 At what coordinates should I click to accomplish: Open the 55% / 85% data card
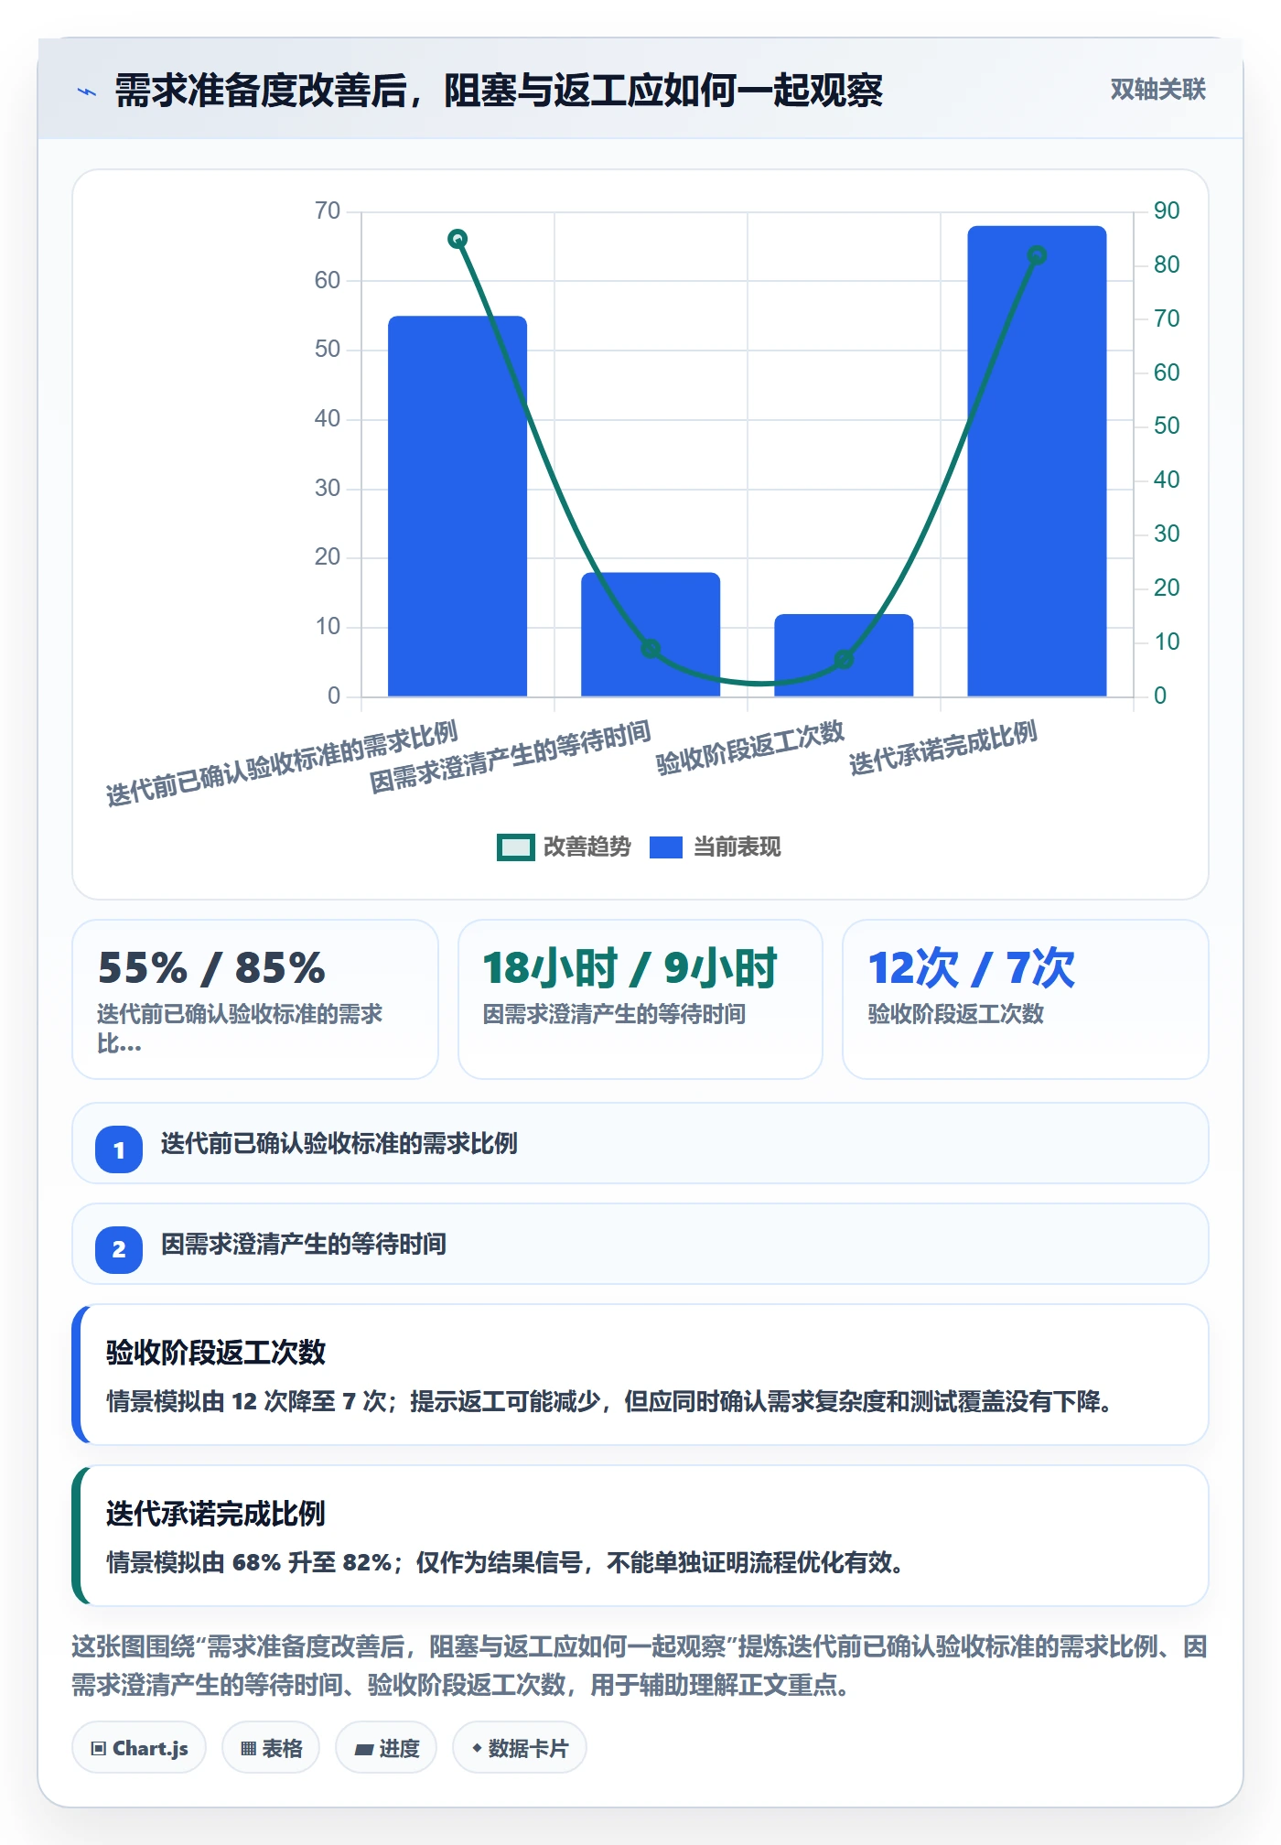point(255,999)
